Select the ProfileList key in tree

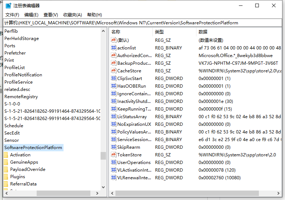click(x=15, y=68)
